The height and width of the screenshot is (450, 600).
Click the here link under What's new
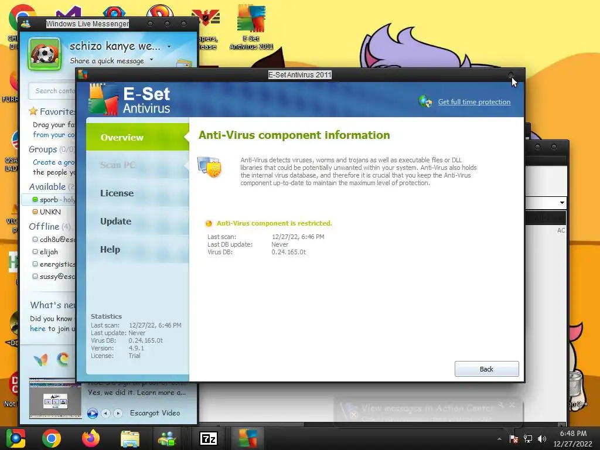(37, 329)
